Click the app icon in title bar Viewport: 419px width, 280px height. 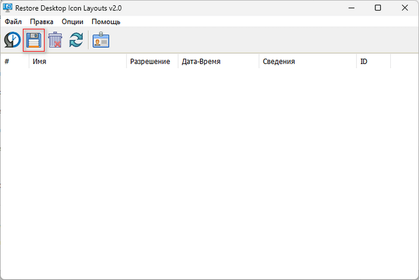pyautogui.click(x=7, y=8)
